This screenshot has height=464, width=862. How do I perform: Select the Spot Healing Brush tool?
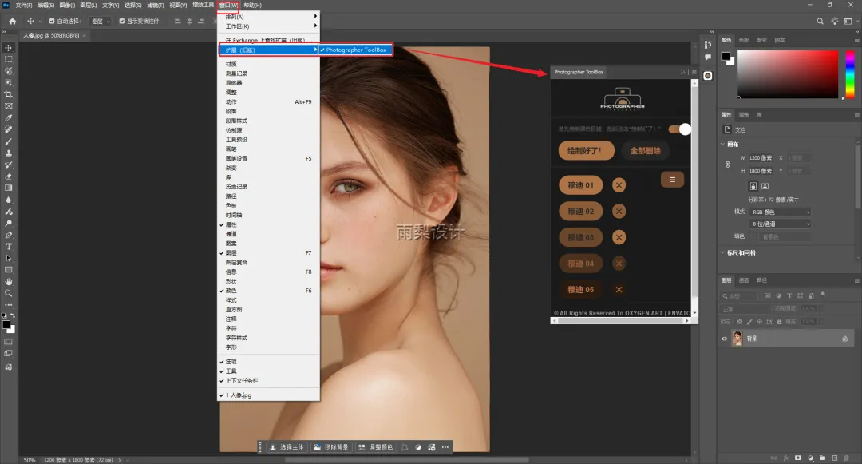(9, 129)
